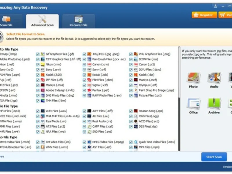The image size is (232, 174).
Task: Click the Adobe Indesign (.indd) icon
Action: click(x=43, y=90)
